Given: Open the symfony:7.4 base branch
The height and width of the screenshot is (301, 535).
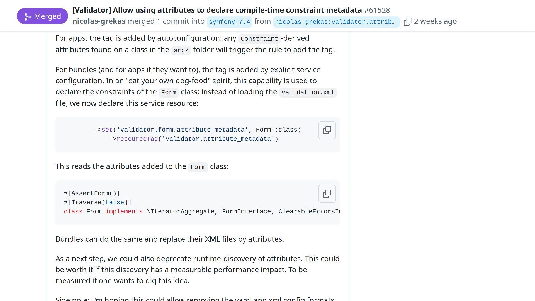Looking at the screenshot, I should [229, 22].
